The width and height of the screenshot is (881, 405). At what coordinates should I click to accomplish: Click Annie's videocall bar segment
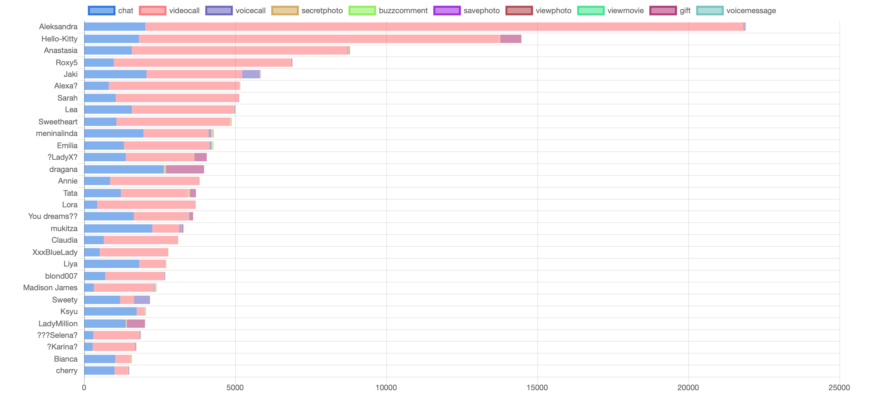tap(155, 181)
